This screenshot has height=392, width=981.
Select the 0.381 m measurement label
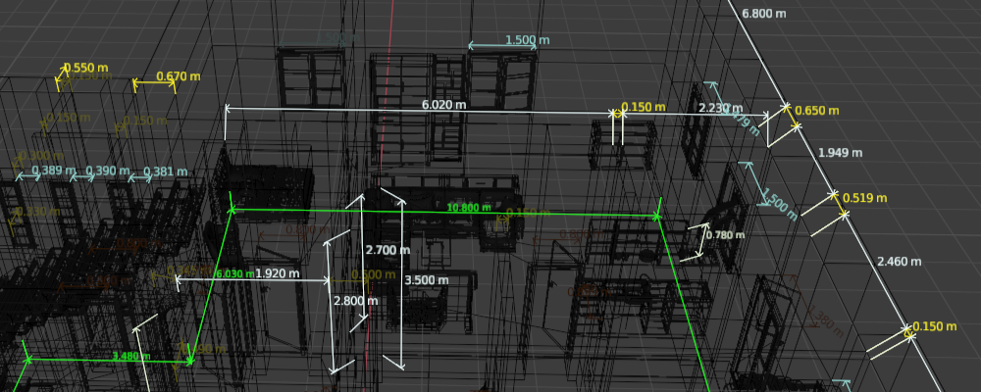[x=165, y=172]
